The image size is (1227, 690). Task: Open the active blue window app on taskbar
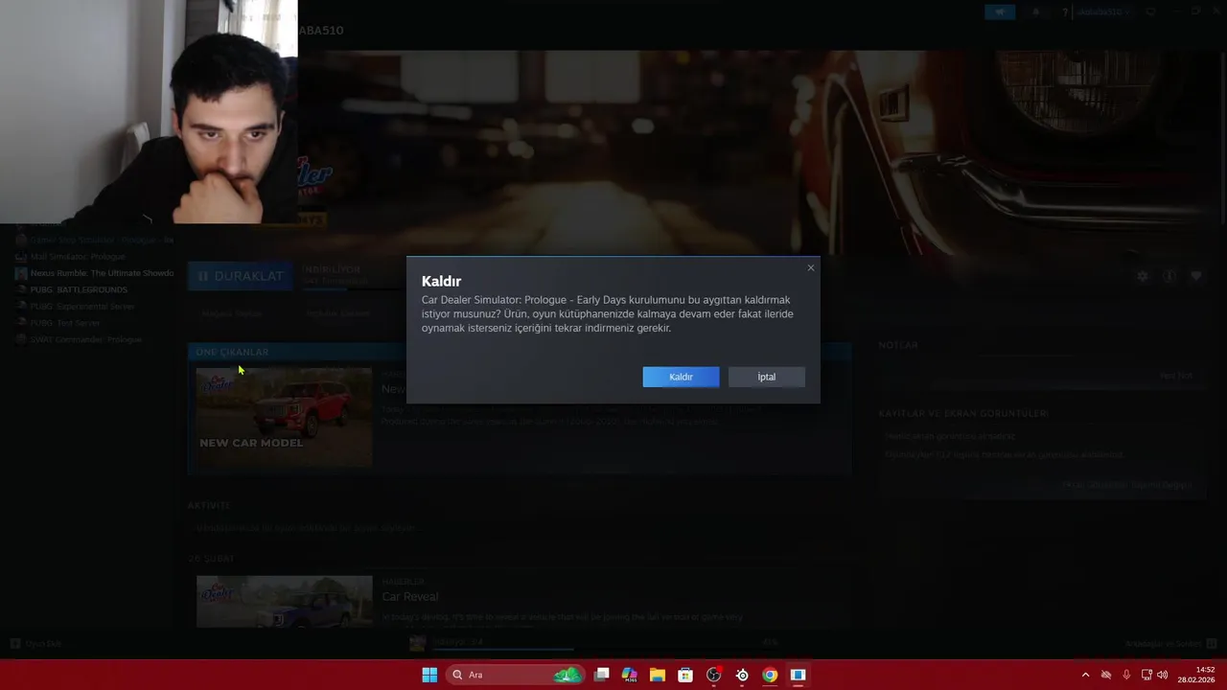point(798,675)
